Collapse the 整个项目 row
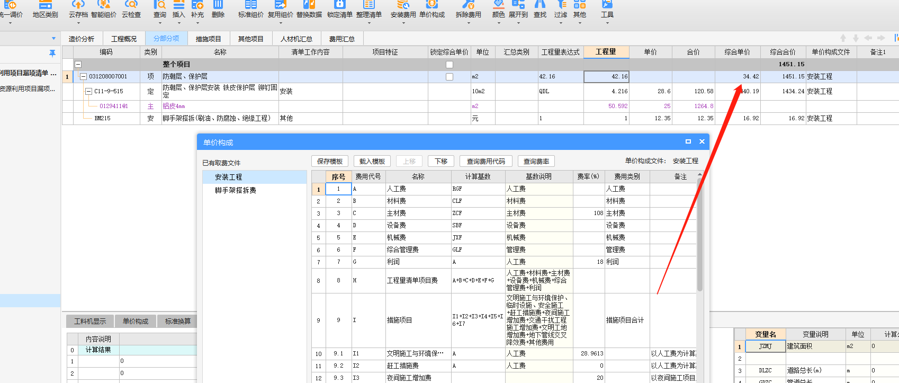Image resolution: width=899 pixels, height=383 pixels. pyautogui.click(x=78, y=65)
